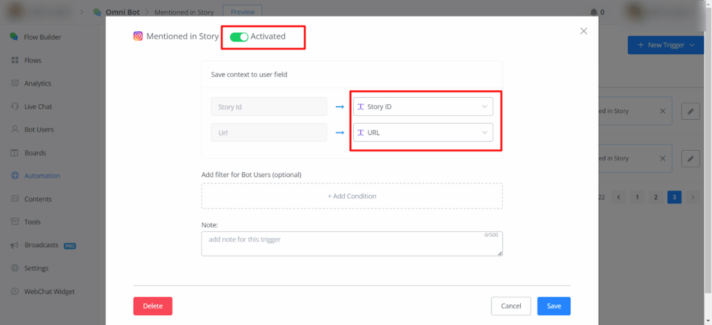Open the URL field dropdown
712x325 pixels.
pos(423,132)
